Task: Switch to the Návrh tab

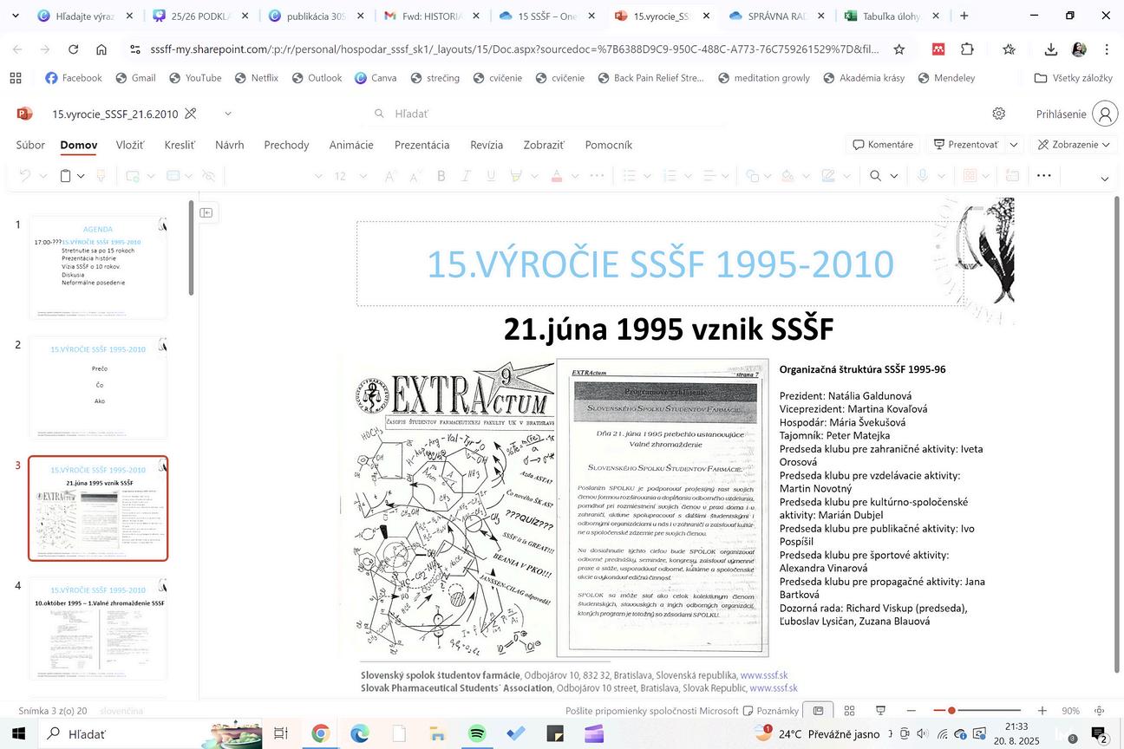Action: coord(230,145)
